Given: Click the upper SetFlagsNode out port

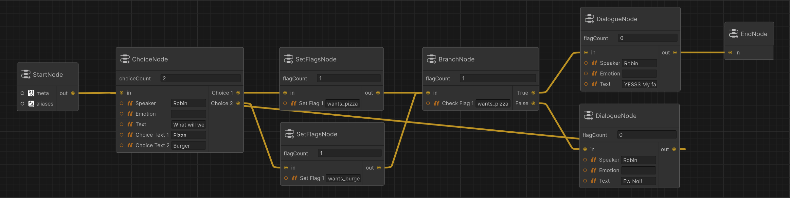Looking at the screenshot, I should [x=378, y=93].
